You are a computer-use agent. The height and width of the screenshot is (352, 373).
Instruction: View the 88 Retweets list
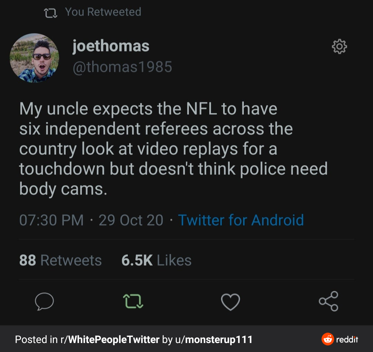[x=60, y=260]
